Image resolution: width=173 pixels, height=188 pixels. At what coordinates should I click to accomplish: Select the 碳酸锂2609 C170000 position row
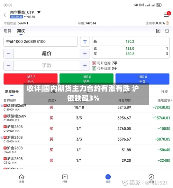(86, 118)
